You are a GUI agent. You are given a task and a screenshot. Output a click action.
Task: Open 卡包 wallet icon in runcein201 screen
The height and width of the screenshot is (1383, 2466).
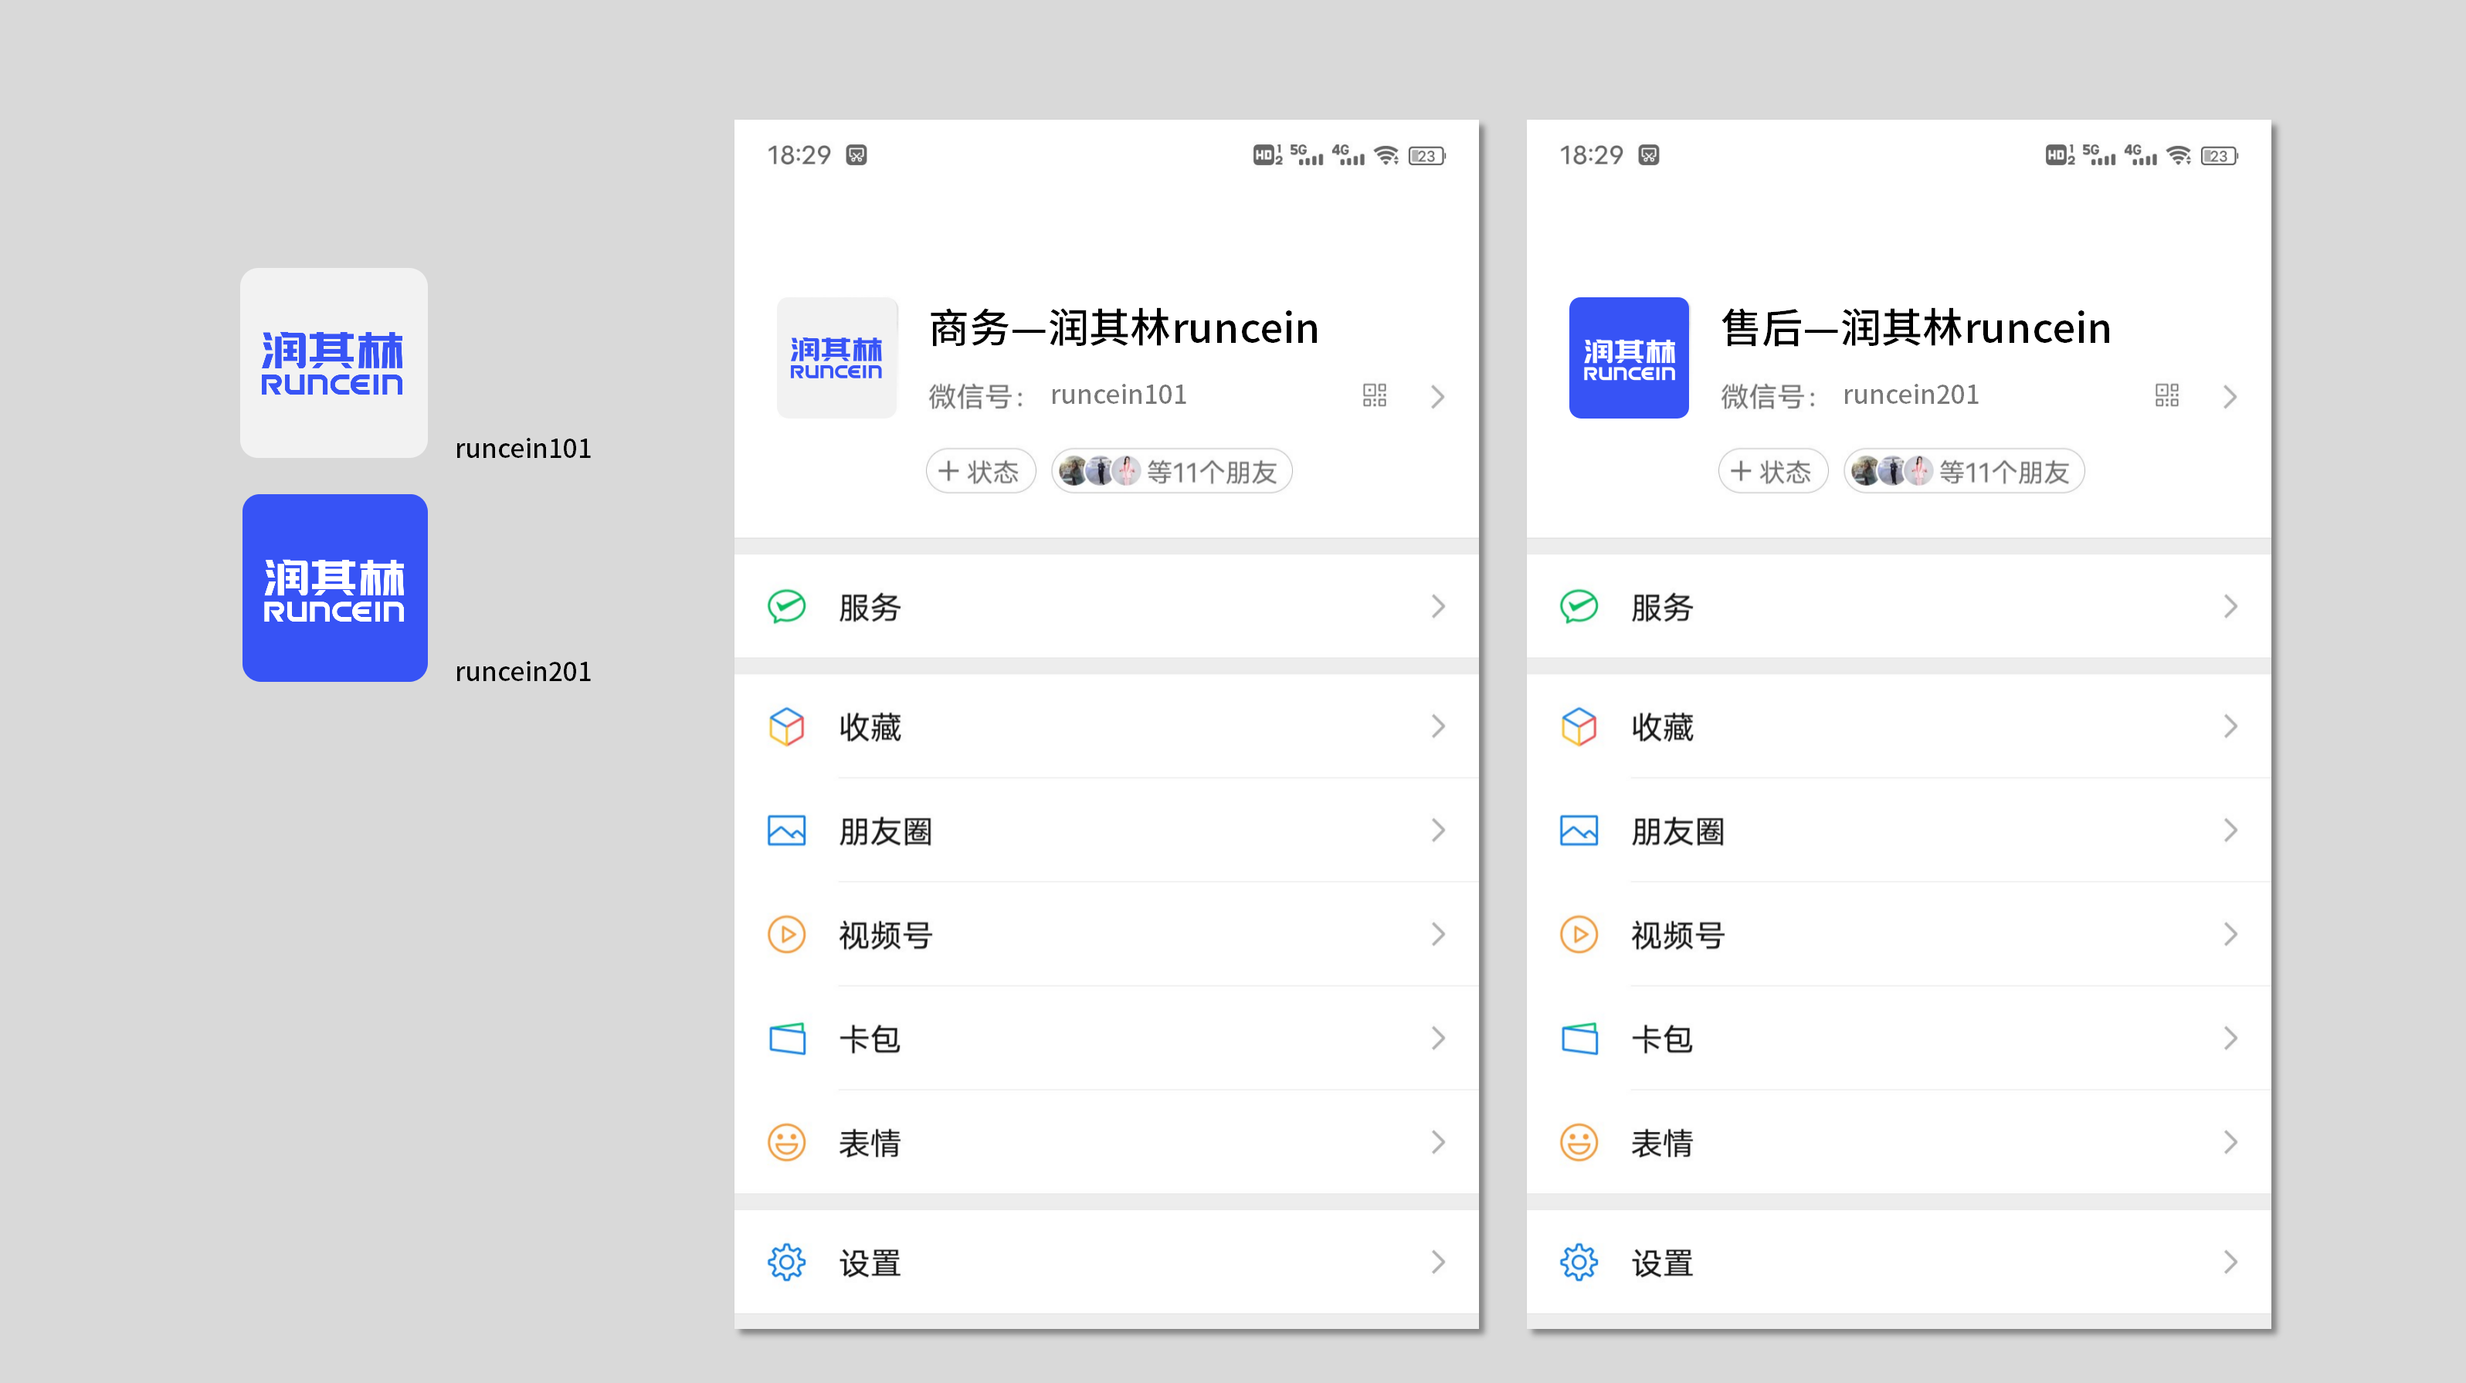pos(1579,1039)
